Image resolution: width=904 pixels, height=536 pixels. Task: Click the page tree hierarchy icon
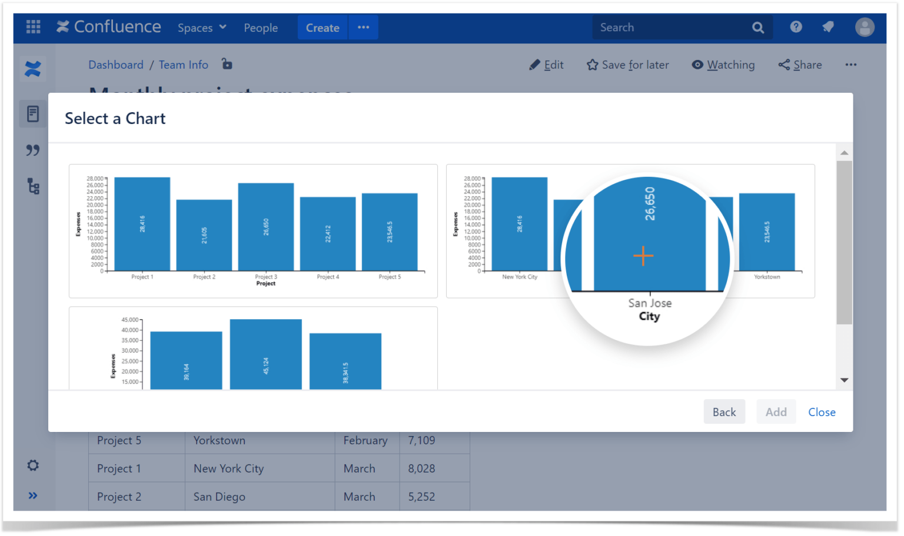(32, 186)
